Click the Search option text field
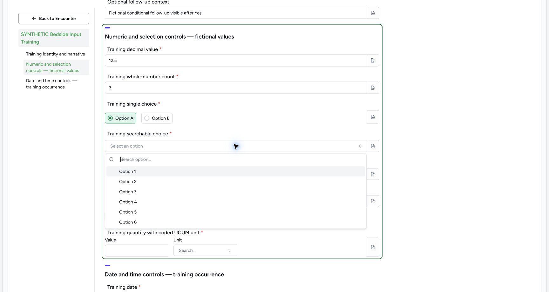 [241, 159]
